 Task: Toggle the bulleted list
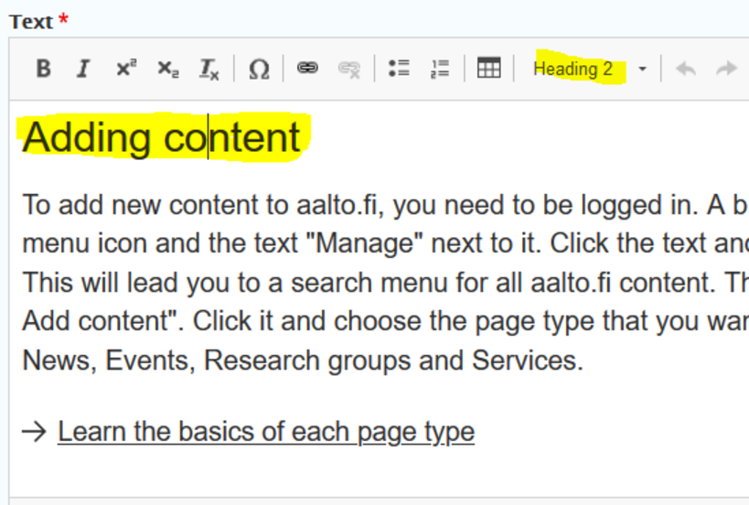pos(399,69)
